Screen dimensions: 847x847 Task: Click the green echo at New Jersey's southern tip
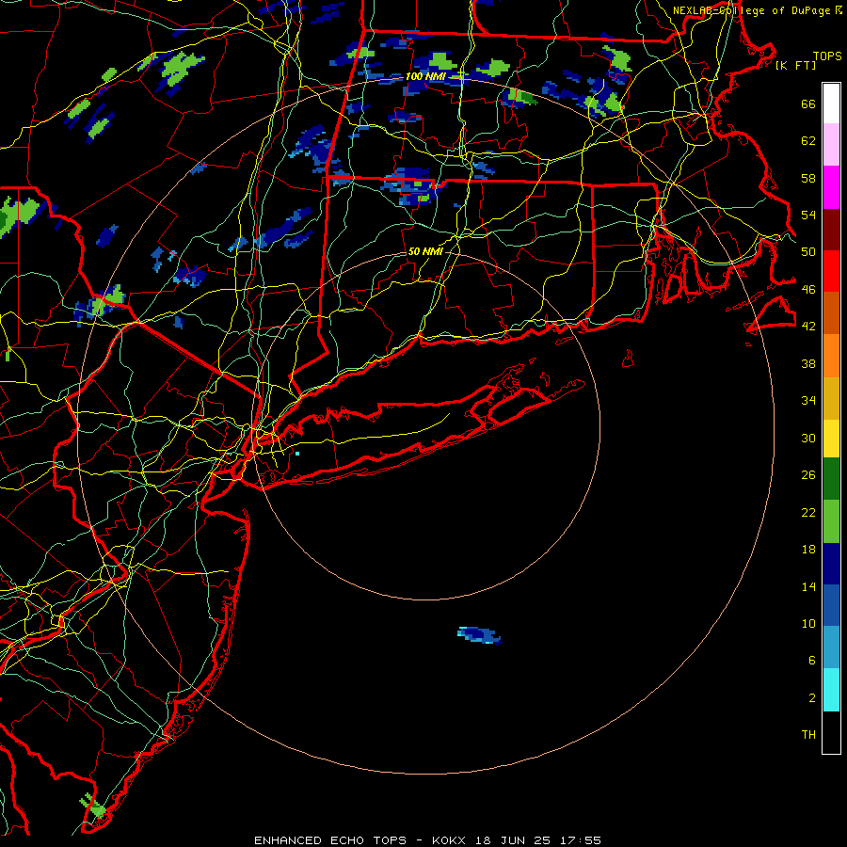pos(93,806)
